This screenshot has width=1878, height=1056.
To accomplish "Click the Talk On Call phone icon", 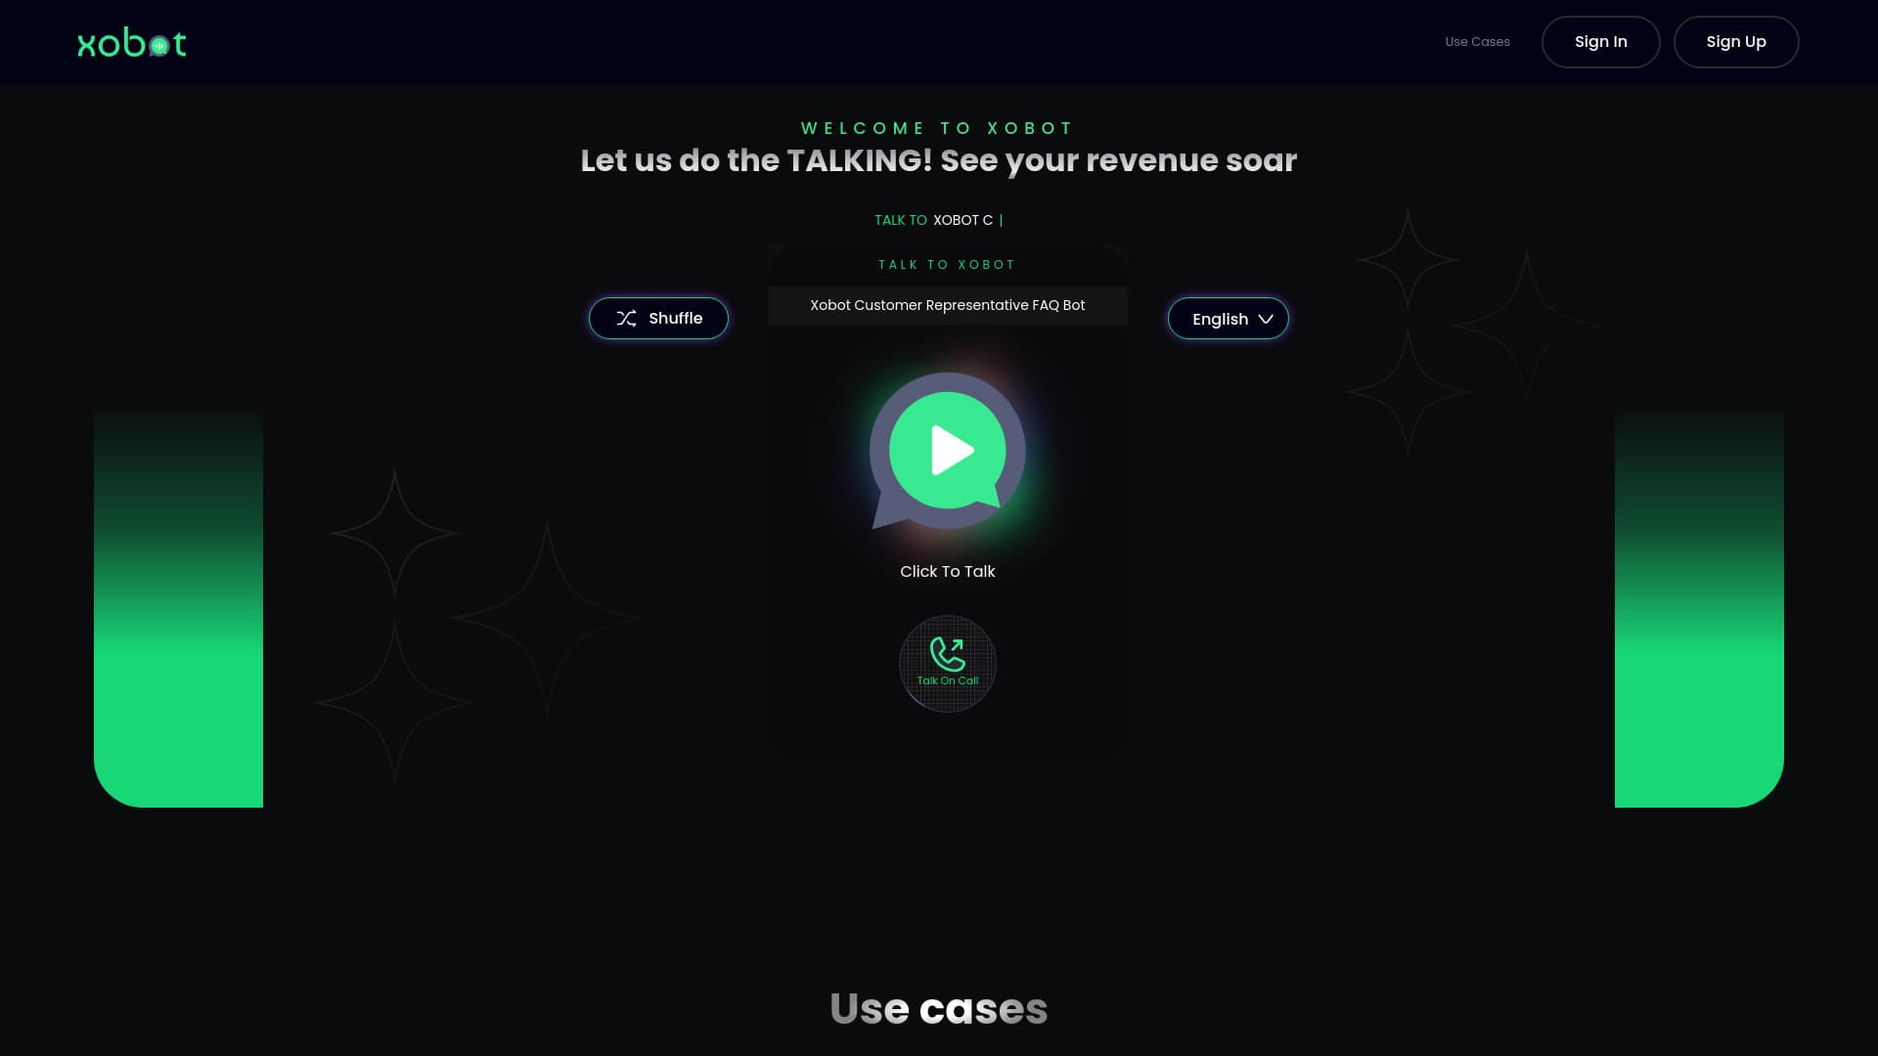I will coord(947,653).
